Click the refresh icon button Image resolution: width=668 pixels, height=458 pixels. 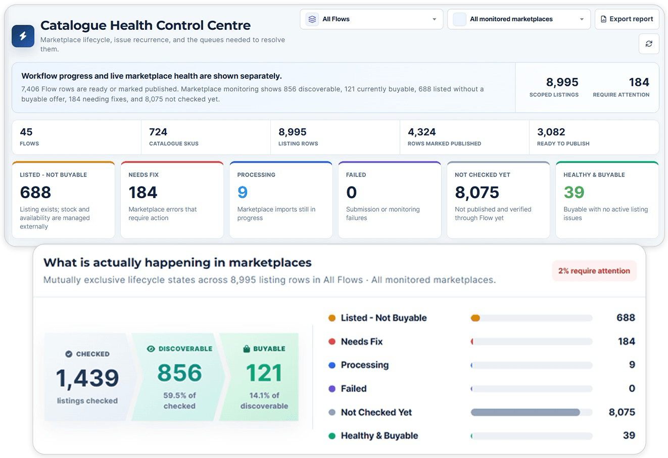[x=649, y=44]
